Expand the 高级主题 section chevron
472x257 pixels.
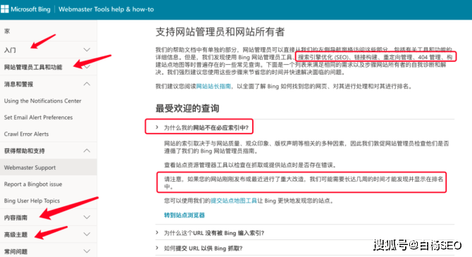[87, 234]
